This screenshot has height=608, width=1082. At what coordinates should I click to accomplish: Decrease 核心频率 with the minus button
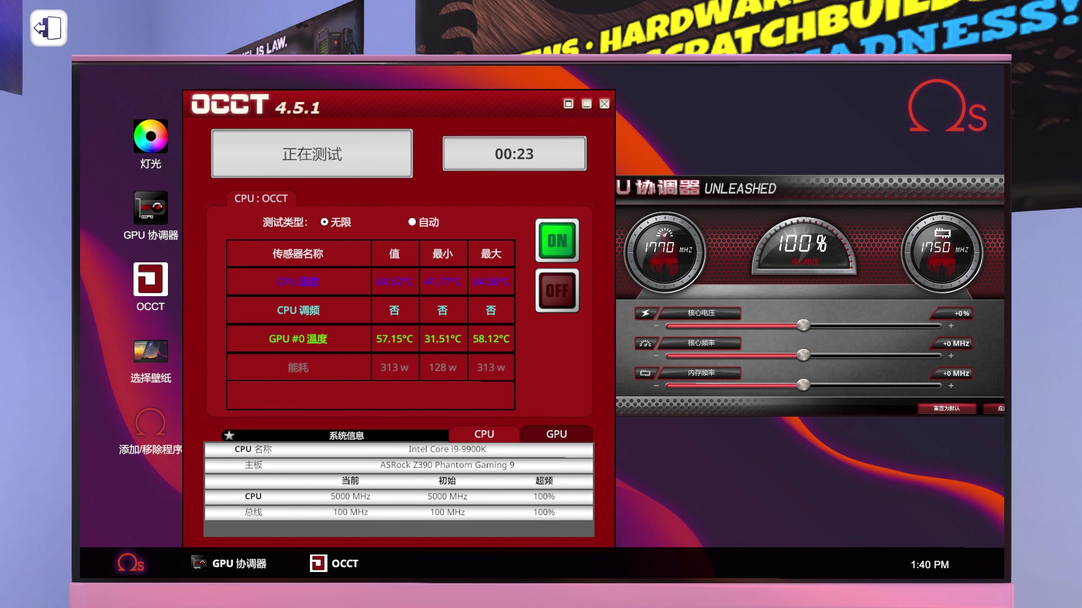pos(657,356)
